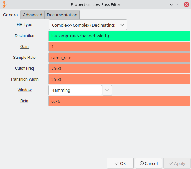The width and height of the screenshot is (191, 169).
Task: Maximize the Properties dialog window
Action: (179, 4)
